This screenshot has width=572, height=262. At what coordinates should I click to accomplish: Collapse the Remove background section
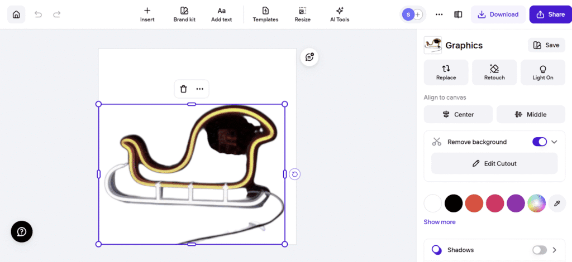point(554,142)
